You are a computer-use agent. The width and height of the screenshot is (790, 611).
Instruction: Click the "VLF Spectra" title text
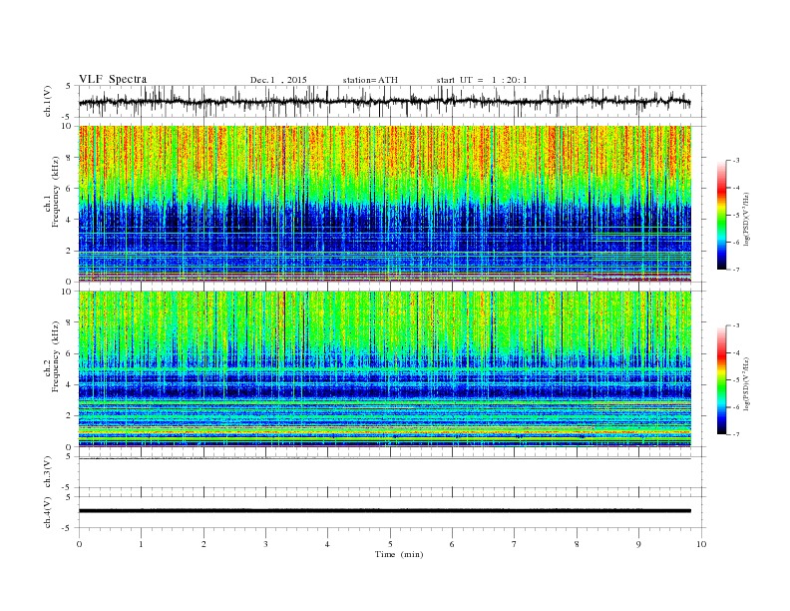(113, 79)
